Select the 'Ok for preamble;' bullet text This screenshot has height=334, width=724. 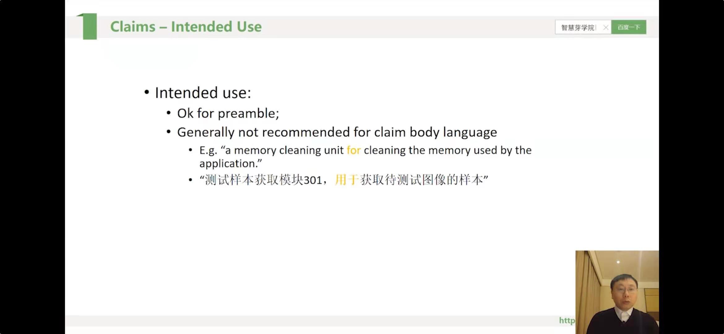(228, 113)
